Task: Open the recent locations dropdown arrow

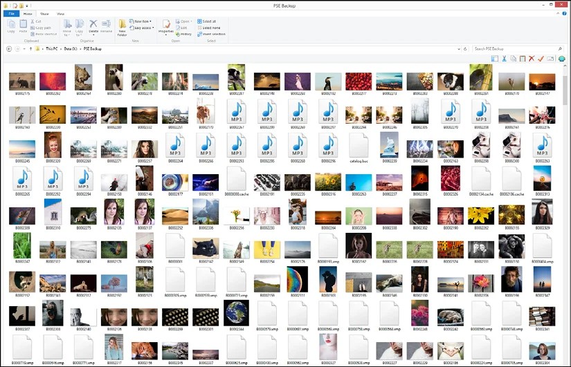Action: pyautogui.click(x=24, y=49)
